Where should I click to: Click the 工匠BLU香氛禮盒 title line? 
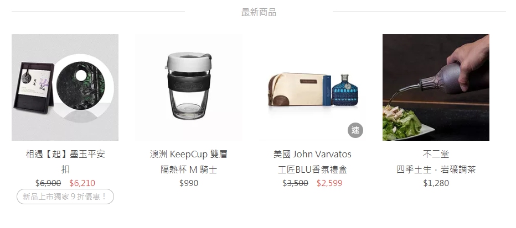pos(312,169)
